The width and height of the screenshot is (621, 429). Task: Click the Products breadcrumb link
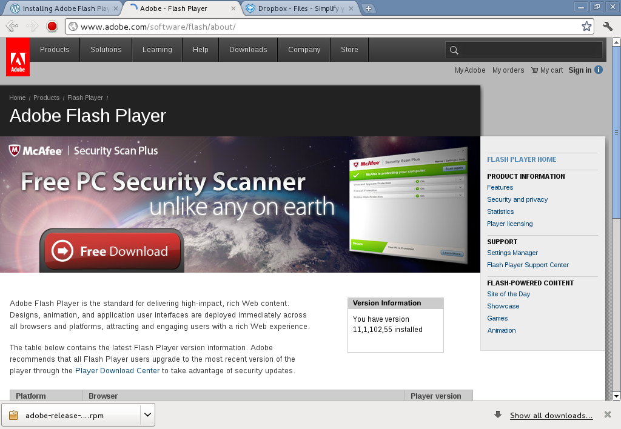tap(46, 98)
